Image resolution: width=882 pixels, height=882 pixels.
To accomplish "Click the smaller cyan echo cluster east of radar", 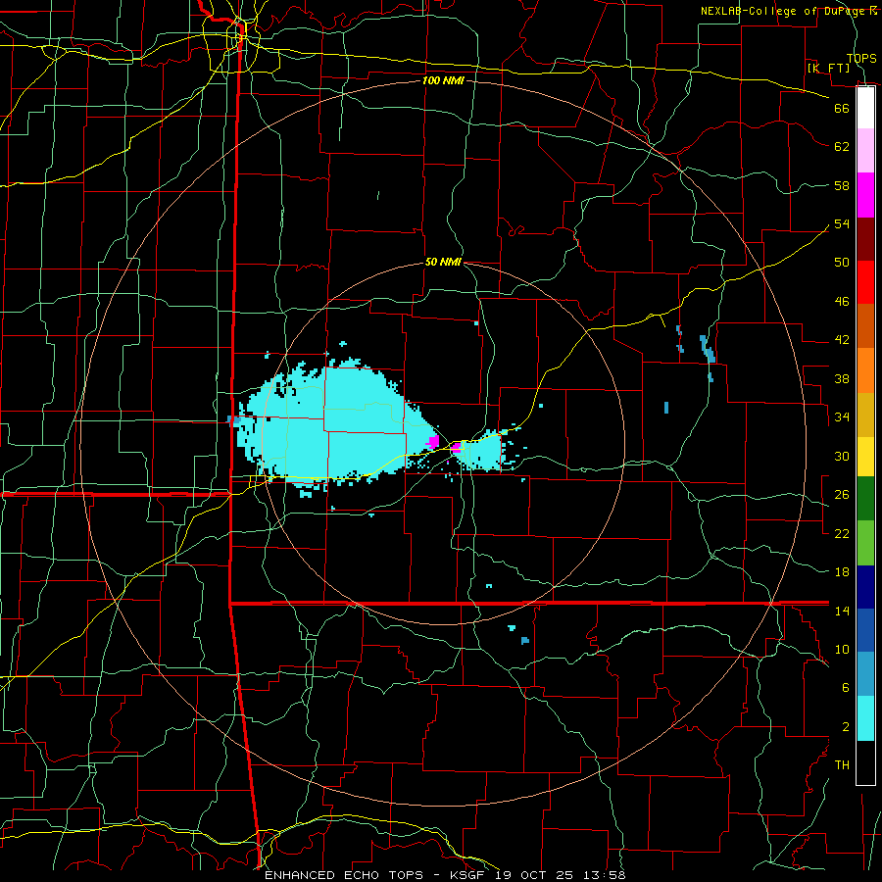I will (x=482, y=450).
